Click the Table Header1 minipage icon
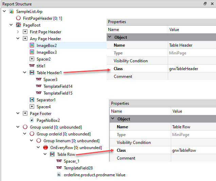The height and width of the screenshot is (181, 216). click(32, 72)
